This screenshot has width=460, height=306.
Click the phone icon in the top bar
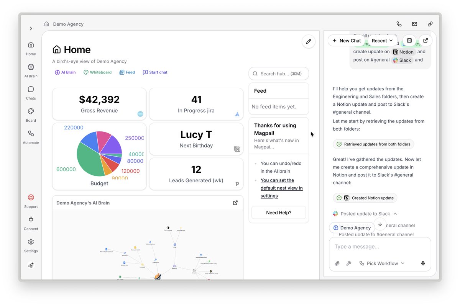coord(399,24)
